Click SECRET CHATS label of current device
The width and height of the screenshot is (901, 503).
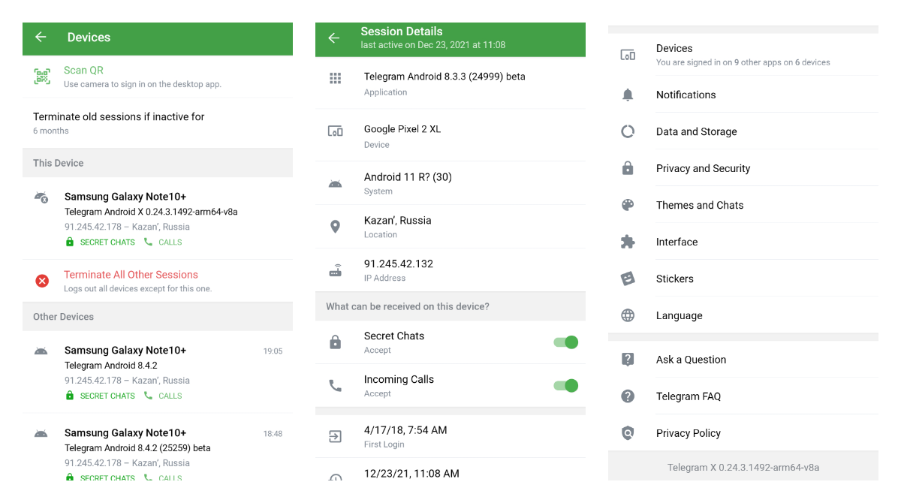tap(107, 242)
